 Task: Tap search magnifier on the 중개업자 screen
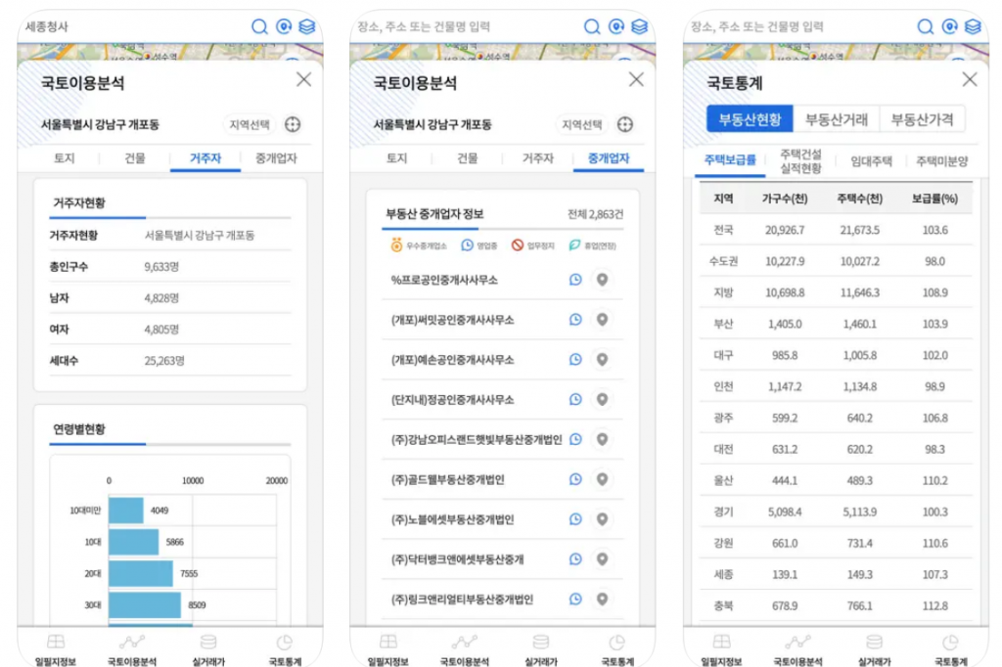coord(592,26)
